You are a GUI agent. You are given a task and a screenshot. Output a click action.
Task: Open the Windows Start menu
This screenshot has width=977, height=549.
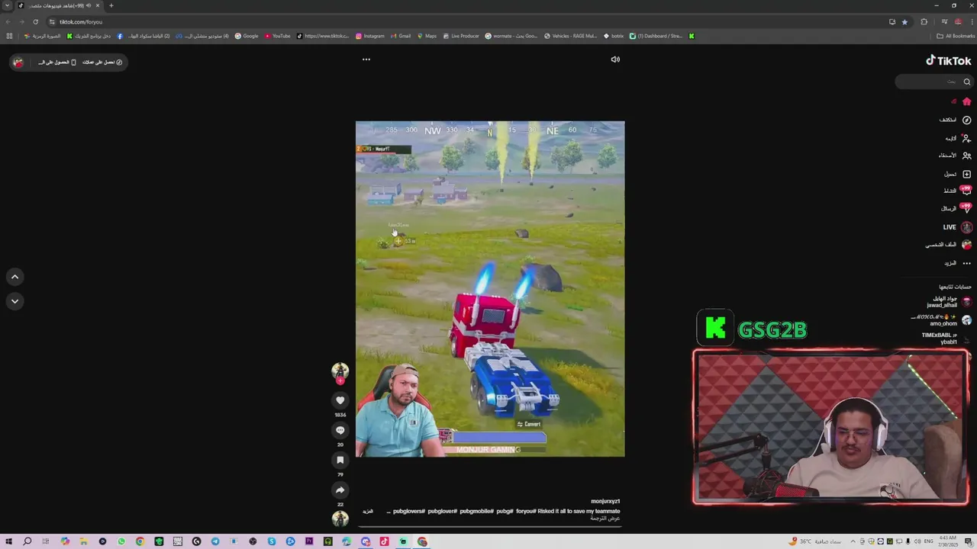(x=8, y=541)
